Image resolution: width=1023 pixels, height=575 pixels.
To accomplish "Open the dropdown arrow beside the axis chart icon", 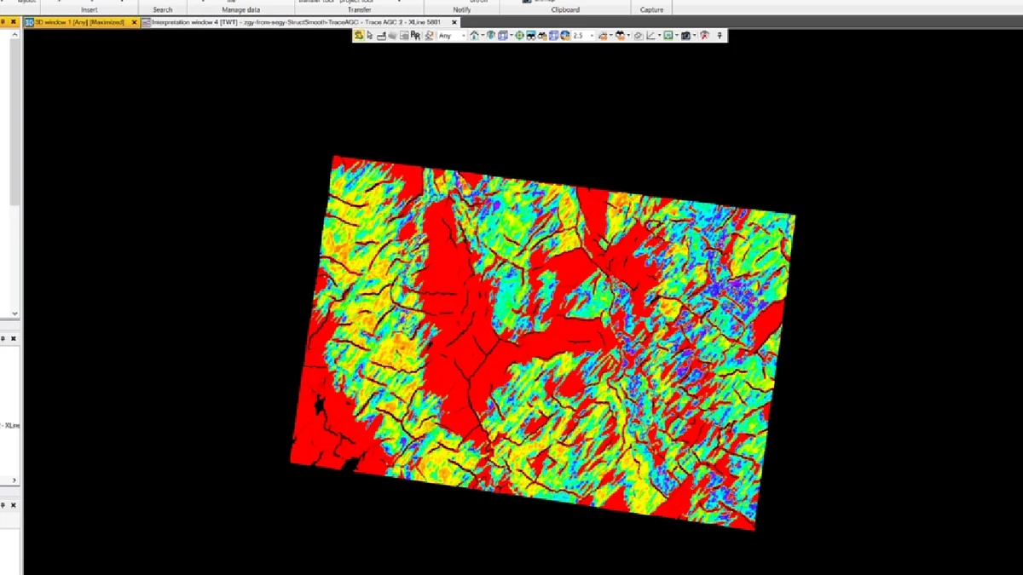I will [x=659, y=36].
